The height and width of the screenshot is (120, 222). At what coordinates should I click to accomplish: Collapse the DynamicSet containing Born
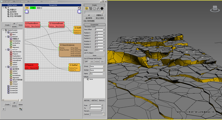[x=6, y=33]
